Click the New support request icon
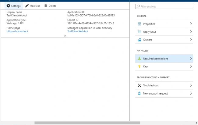The width and height of the screenshot is (198, 125). 139,93
